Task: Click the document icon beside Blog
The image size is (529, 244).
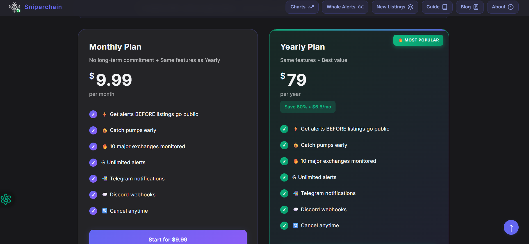Action: tap(476, 7)
